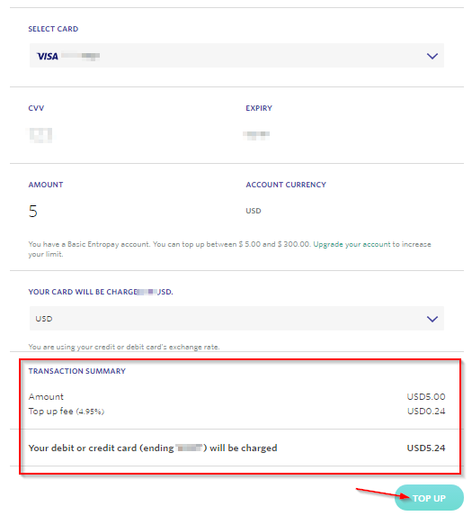Click the charge currency dropdown chevron
The image size is (472, 516).
click(432, 319)
